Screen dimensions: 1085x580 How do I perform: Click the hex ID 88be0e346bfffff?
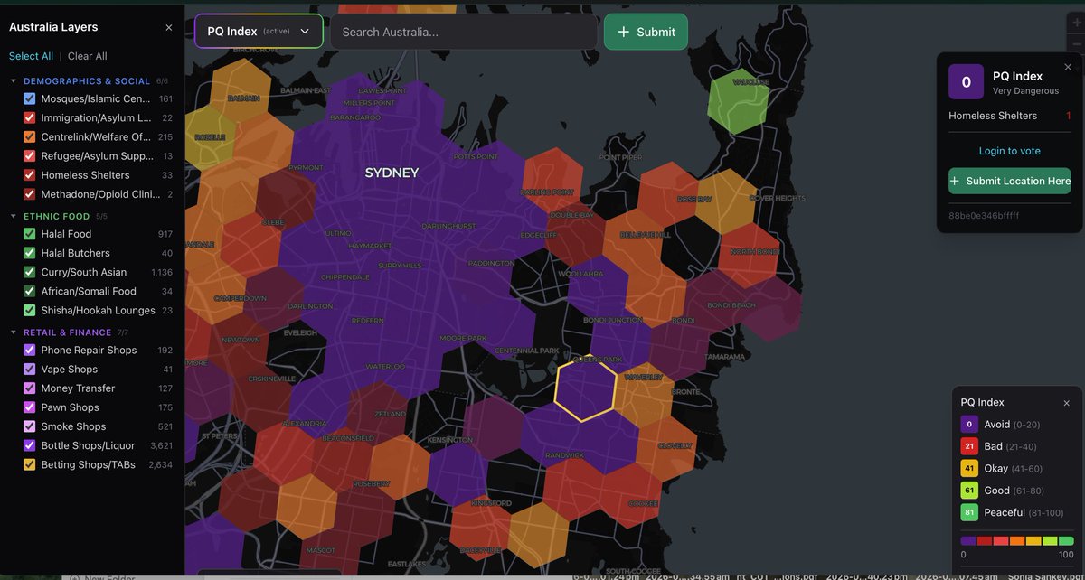[984, 216]
